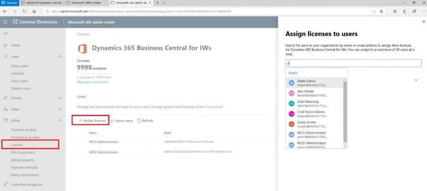Close the Assign licenses panel
This screenshot has height=191, width=427.
(424, 22)
